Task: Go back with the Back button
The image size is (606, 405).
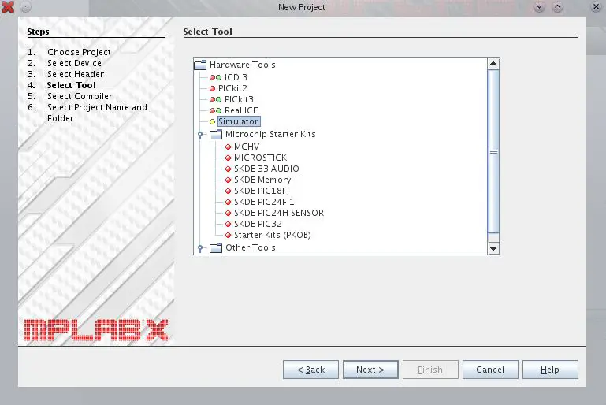Action: 310,370
